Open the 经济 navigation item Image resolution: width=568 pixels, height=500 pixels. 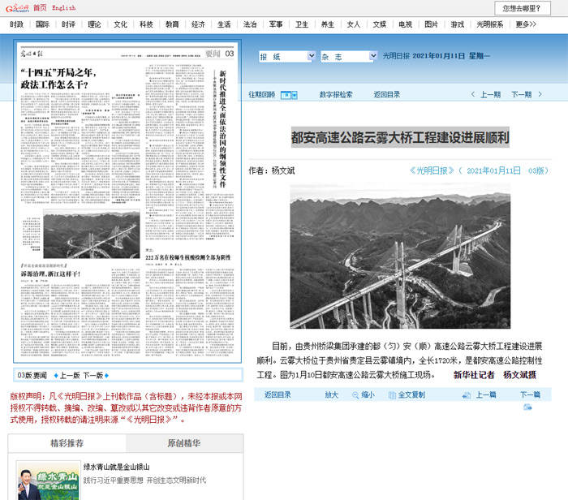pyautogui.click(x=198, y=24)
